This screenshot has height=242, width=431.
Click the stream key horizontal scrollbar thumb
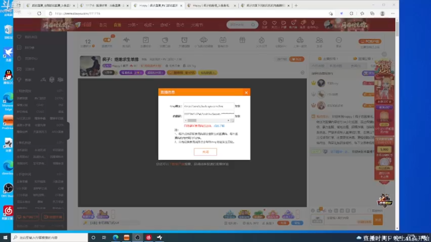click(192, 120)
